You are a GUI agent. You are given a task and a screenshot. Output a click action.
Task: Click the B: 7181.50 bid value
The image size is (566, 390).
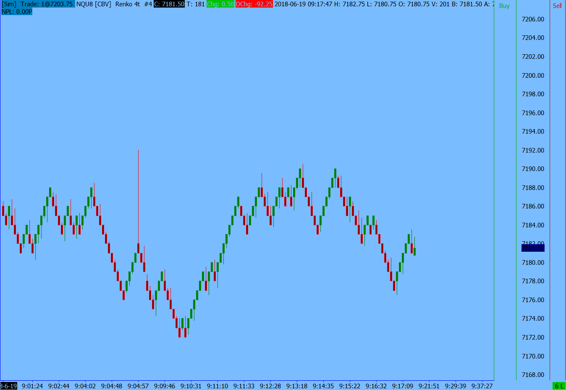tap(467, 4)
